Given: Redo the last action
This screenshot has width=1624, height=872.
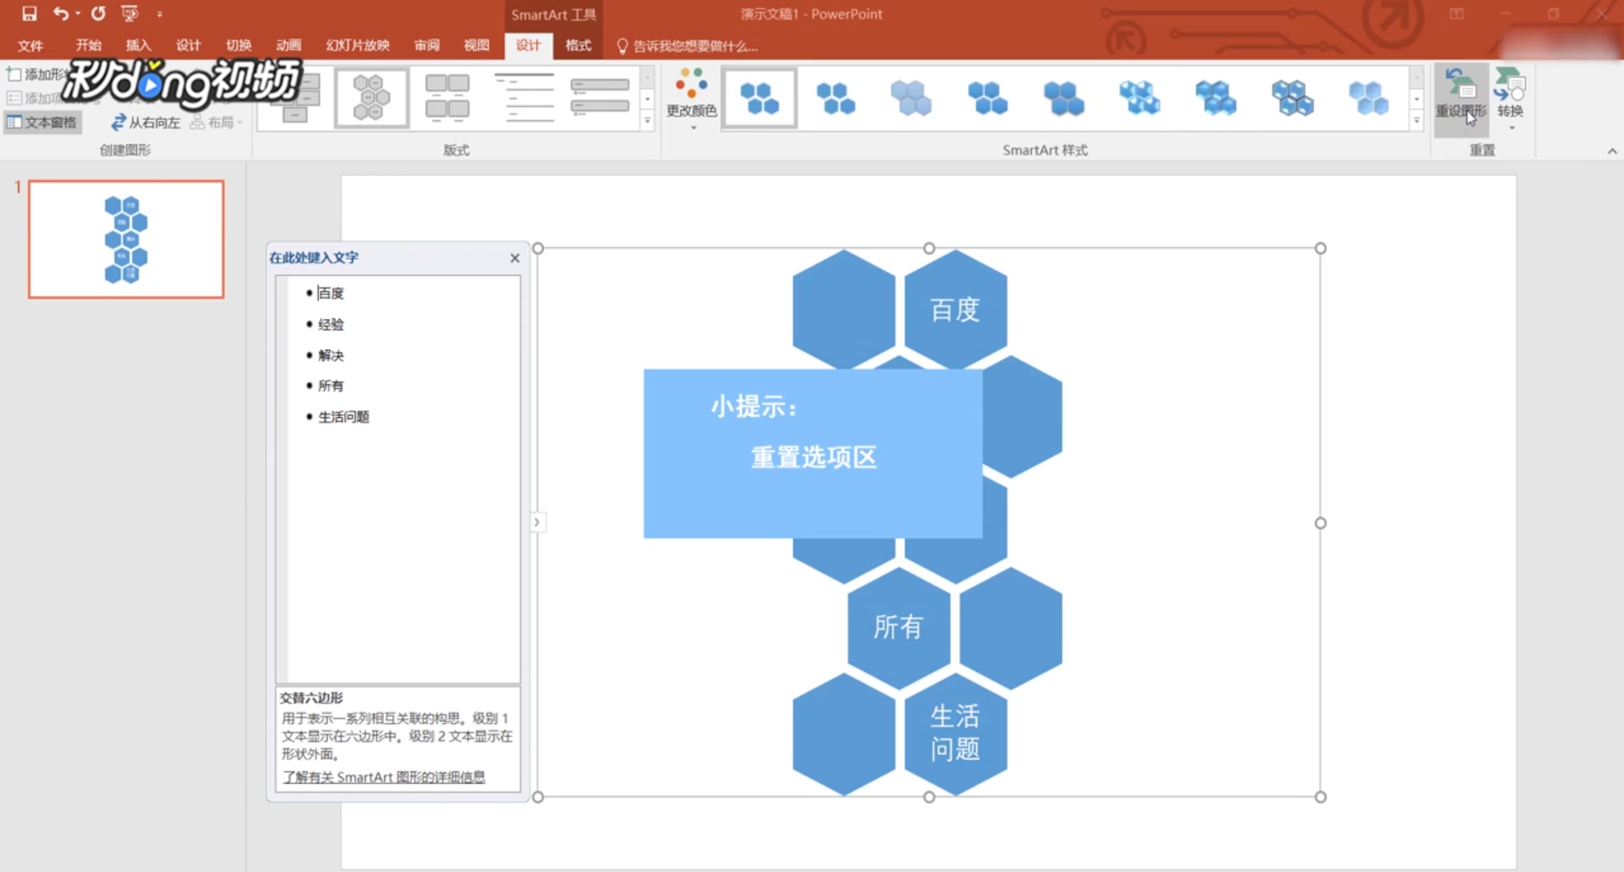Looking at the screenshot, I should click(98, 14).
